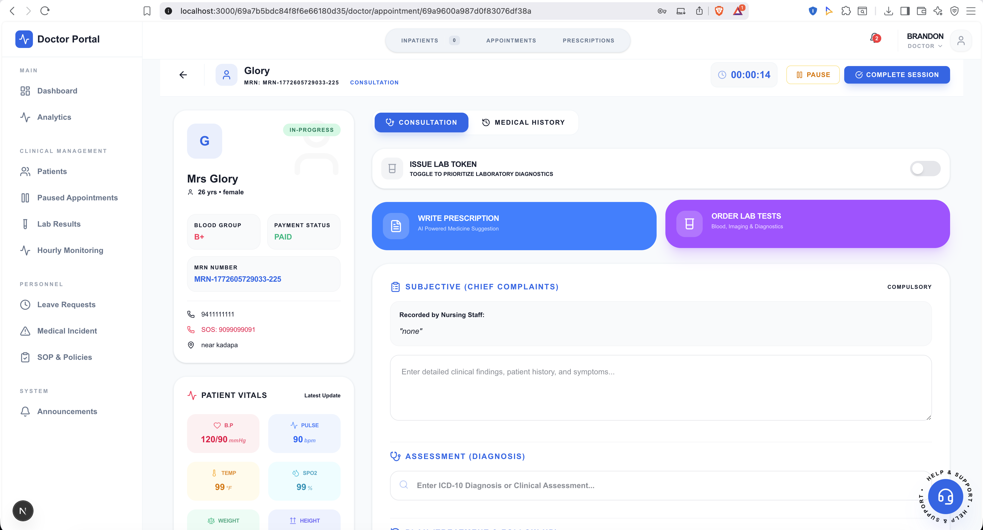Click the user avatar icon beside Brandon
Image resolution: width=983 pixels, height=530 pixels.
pyautogui.click(x=961, y=40)
